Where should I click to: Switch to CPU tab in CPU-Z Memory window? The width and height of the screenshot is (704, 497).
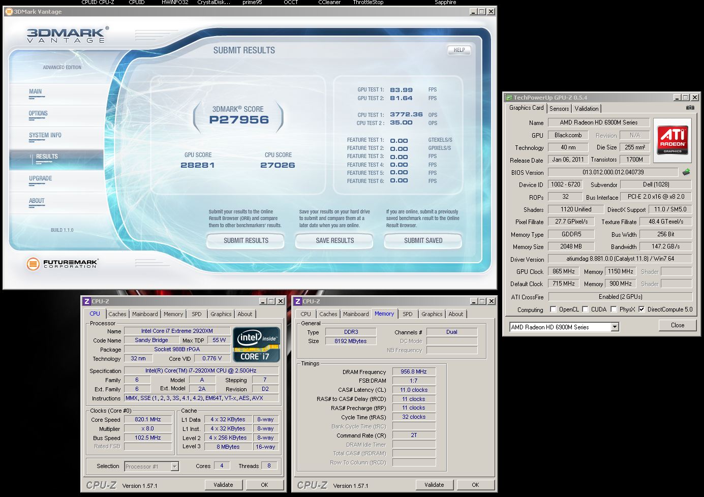[305, 314]
